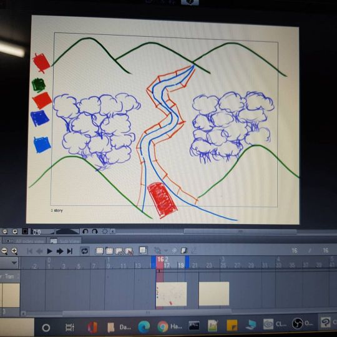Image resolution: width=337 pixels, height=337 pixels.
Task: Jump to first frame of timeline
Action: (29, 251)
